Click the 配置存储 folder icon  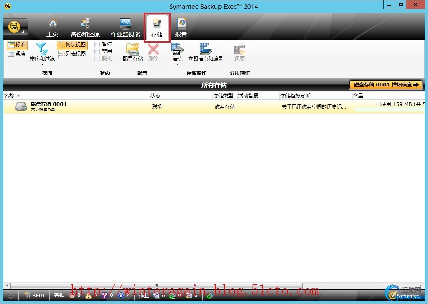[133, 49]
